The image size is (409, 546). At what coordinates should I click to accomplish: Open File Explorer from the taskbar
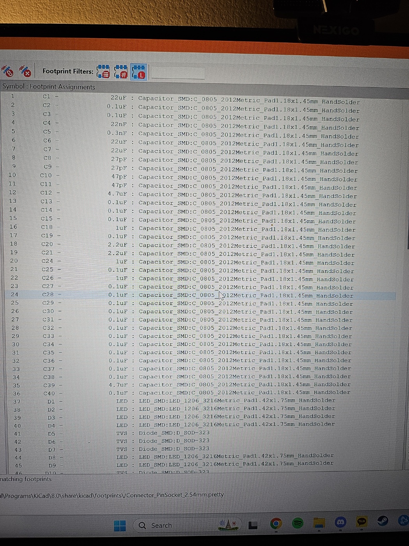point(319,523)
